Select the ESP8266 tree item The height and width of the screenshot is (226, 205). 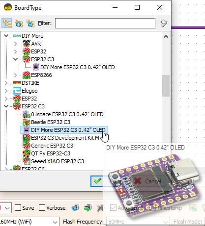pyautogui.click(x=41, y=75)
